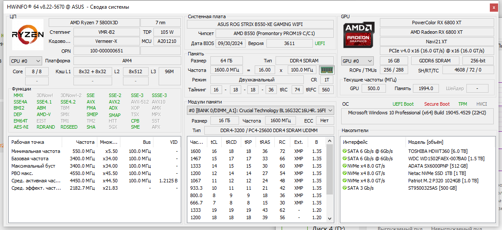This screenshot has width=502, height=230.
Task: Open the CPU #0 selector dropdown
Action: (x=26, y=61)
